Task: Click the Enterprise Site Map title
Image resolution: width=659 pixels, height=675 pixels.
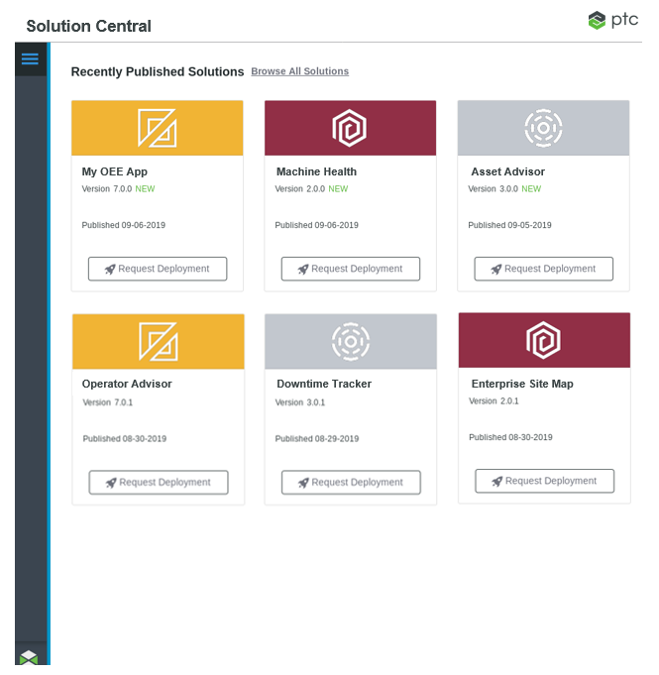Action: (522, 384)
